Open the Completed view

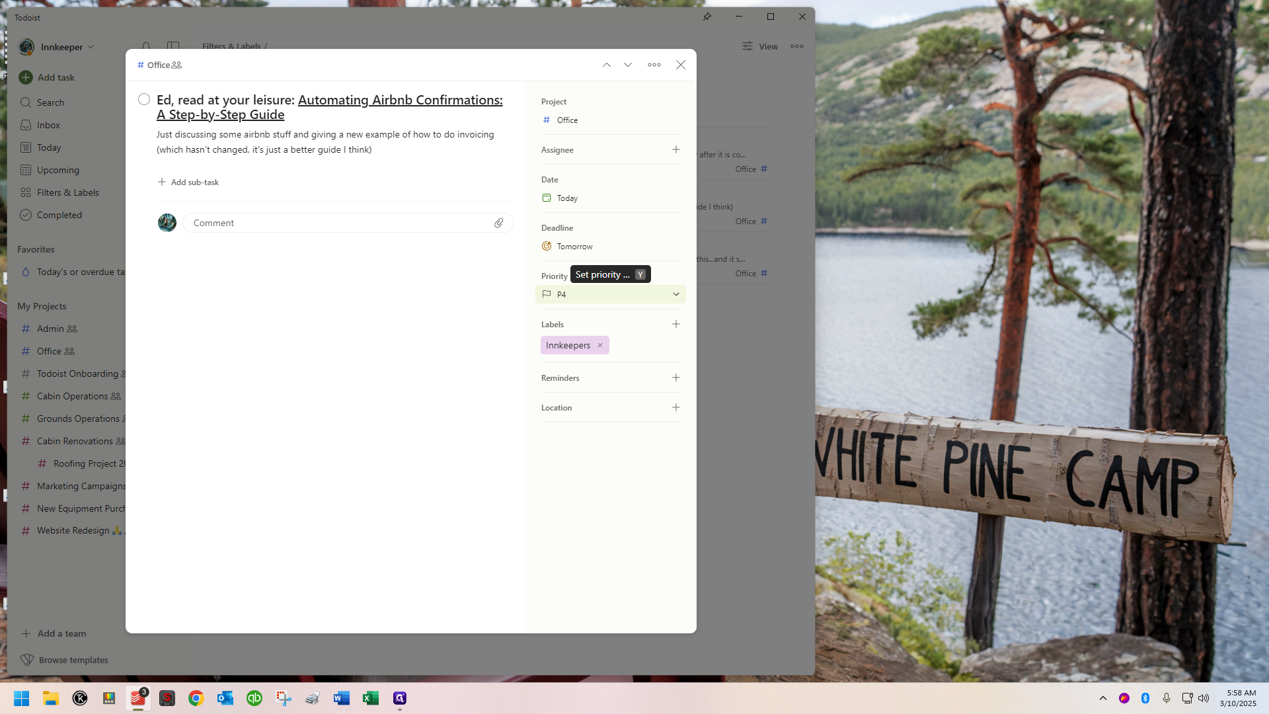[x=51, y=215]
